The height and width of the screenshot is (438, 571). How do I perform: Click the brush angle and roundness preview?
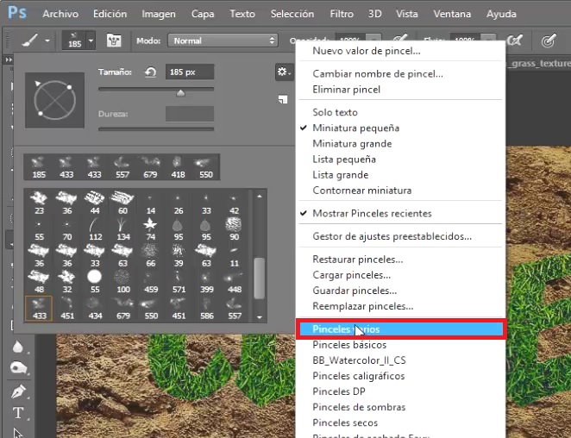pyautogui.click(x=54, y=100)
